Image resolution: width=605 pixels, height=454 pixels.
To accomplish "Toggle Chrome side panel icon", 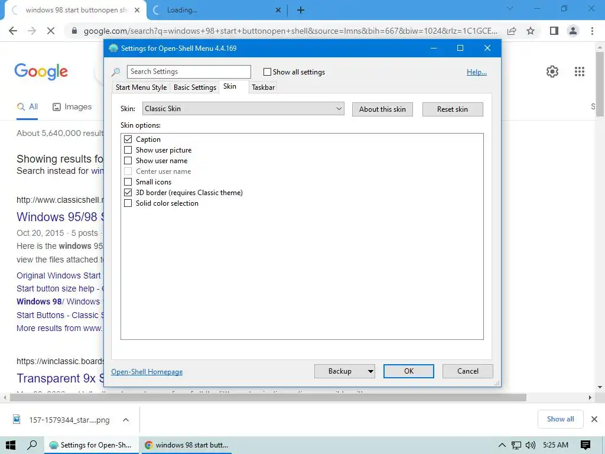I will click(x=554, y=31).
